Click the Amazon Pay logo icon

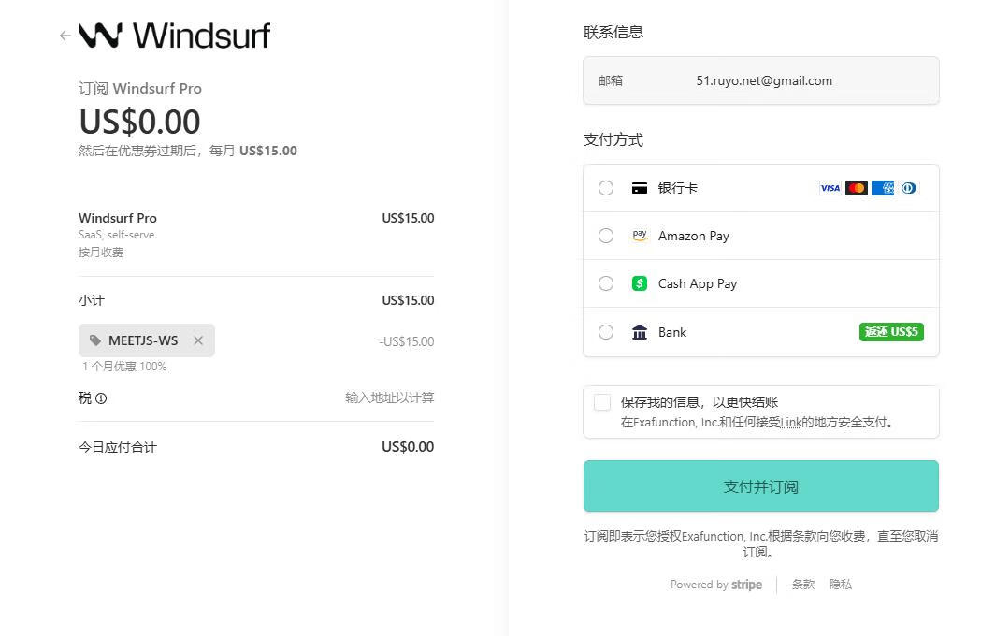pos(640,236)
